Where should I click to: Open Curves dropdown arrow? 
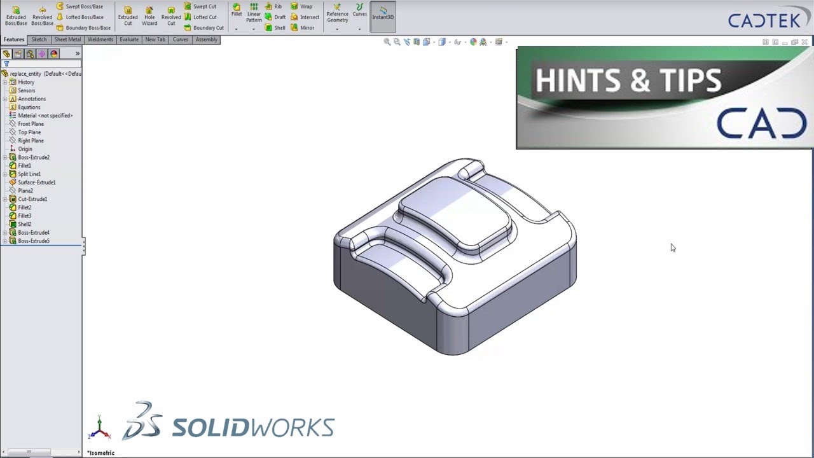359,29
